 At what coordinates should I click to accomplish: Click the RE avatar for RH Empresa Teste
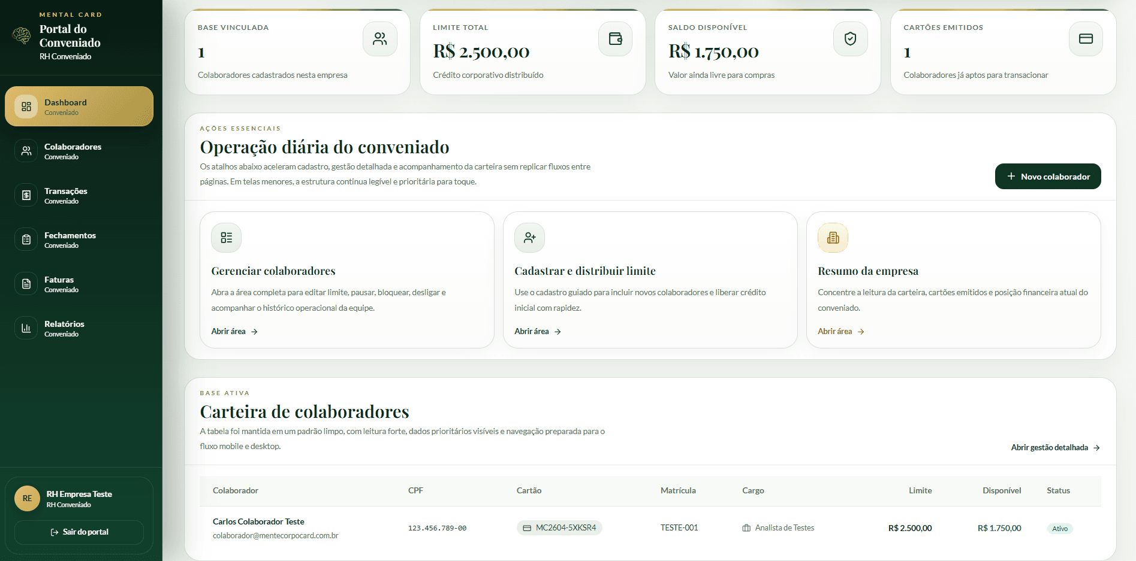pos(26,499)
